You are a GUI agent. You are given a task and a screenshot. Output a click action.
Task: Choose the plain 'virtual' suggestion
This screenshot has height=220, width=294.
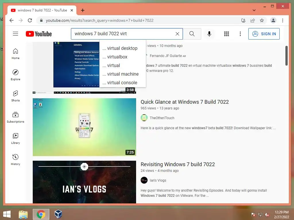tap(123, 66)
